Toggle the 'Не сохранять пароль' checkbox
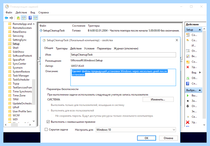 click(52, 116)
